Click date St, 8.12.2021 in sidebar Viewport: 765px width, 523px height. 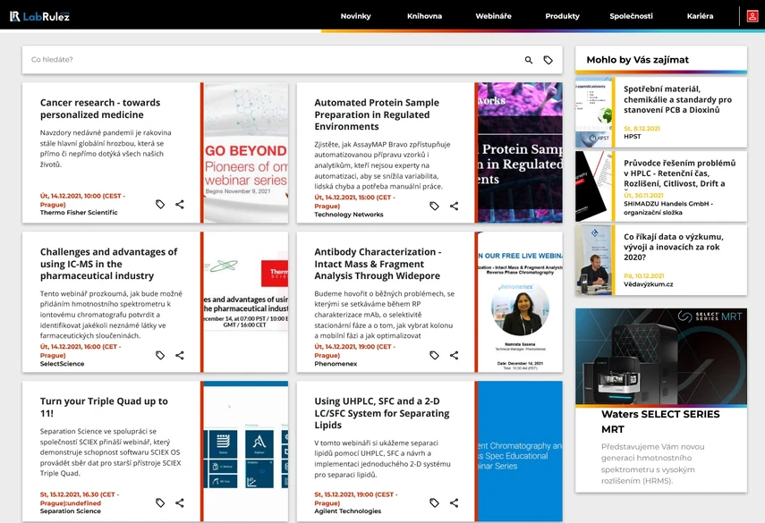(642, 128)
